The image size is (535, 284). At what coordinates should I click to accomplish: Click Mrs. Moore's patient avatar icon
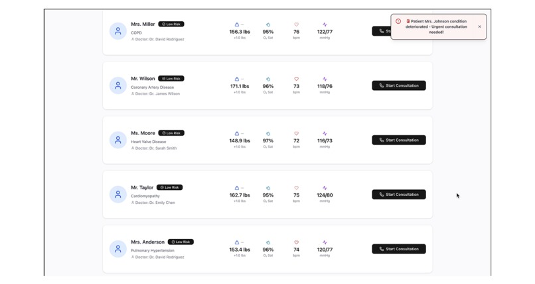click(x=118, y=140)
